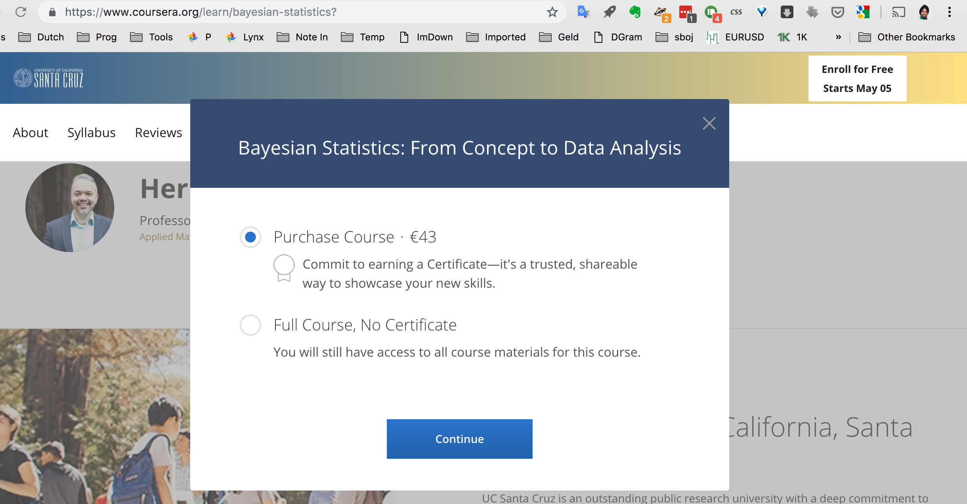The width and height of the screenshot is (967, 504).
Task: Open the Chrome profile avatar
Action: [x=924, y=12]
